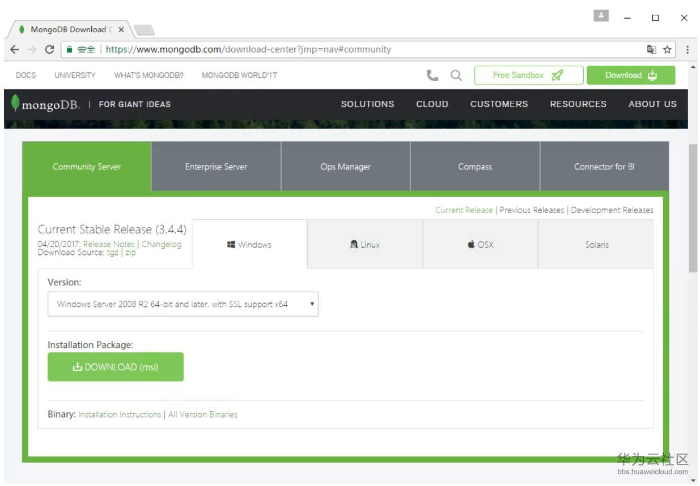The image size is (700, 486).
Task: Open Changelog link
Action: 162,244
